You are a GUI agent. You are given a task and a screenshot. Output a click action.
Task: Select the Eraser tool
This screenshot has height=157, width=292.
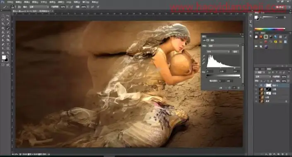[x=3, y=36]
